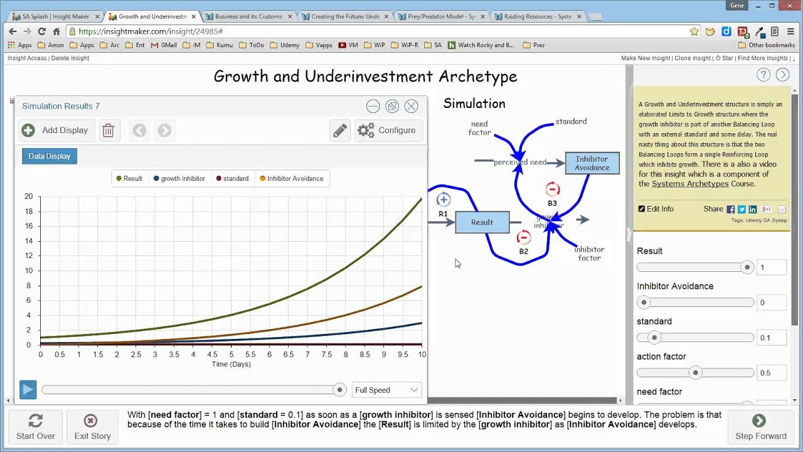Click Edit Info link
803x452 pixels.
(x=656, y=209)
